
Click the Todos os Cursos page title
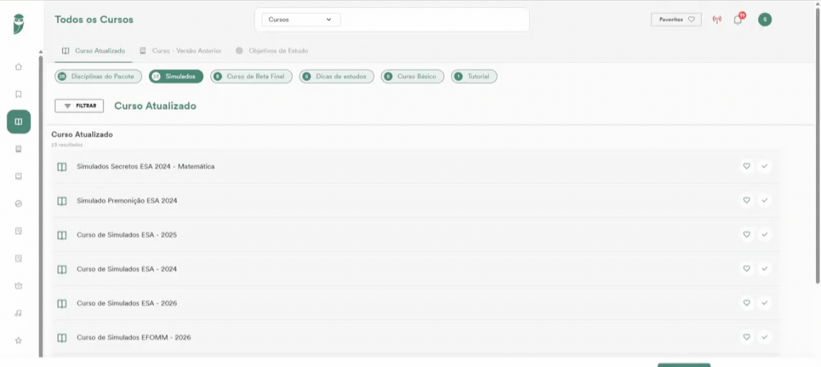click(x=94, y=20)
